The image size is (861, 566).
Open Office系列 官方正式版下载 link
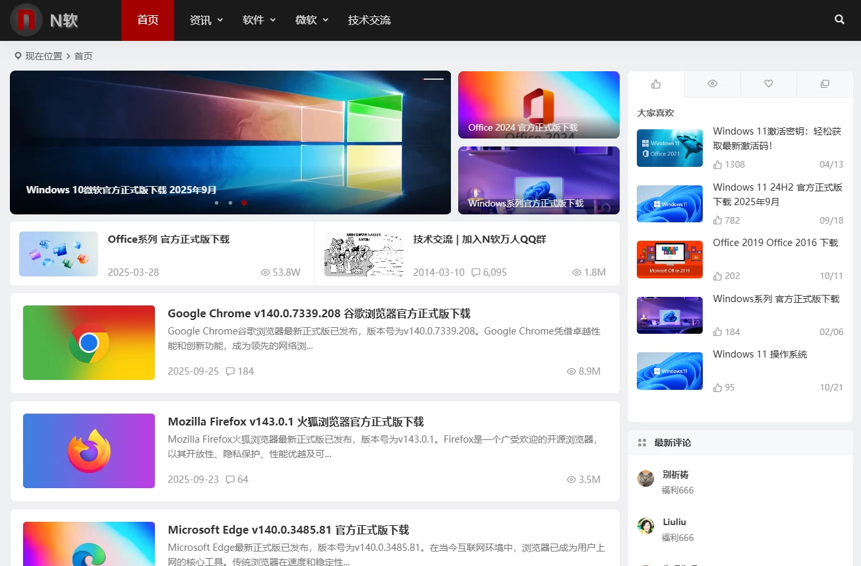click(169, 239)
